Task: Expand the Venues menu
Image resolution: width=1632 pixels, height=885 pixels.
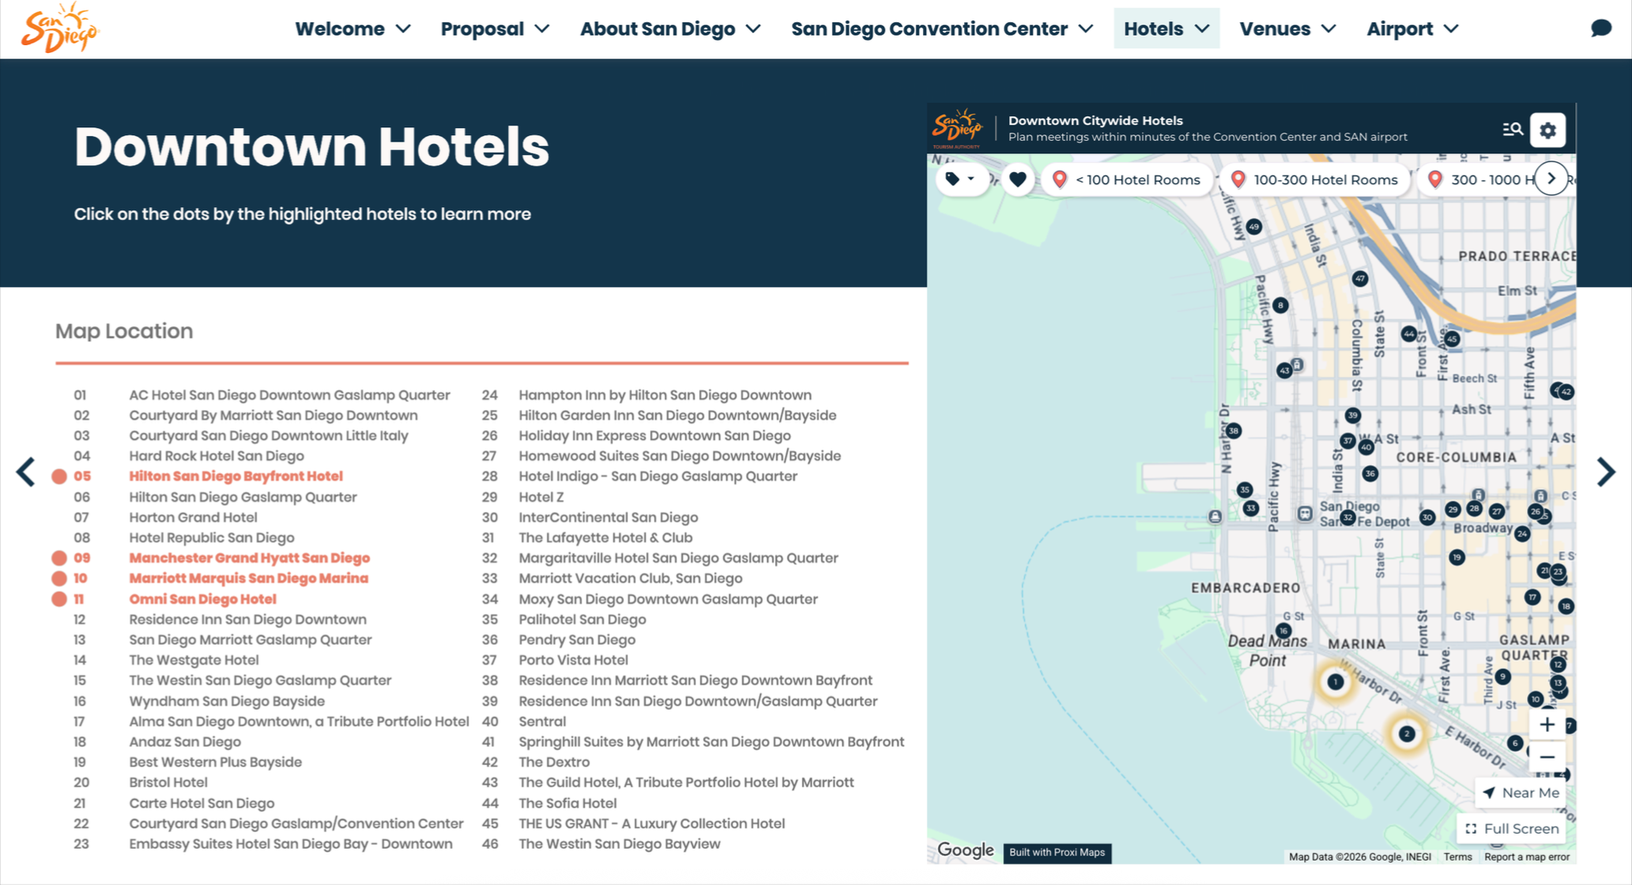Action: click(1287, 28)
